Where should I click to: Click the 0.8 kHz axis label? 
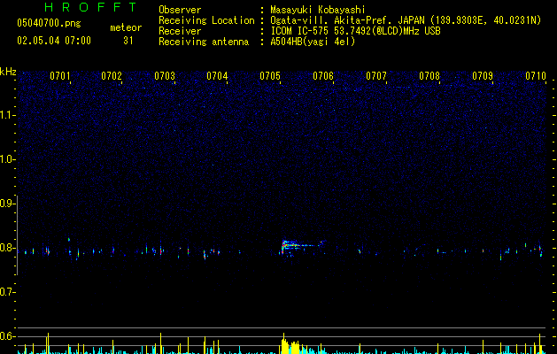(7, 248)
